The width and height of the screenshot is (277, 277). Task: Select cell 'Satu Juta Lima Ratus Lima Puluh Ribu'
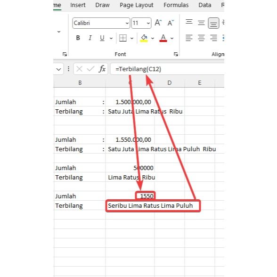coord(130,149)
